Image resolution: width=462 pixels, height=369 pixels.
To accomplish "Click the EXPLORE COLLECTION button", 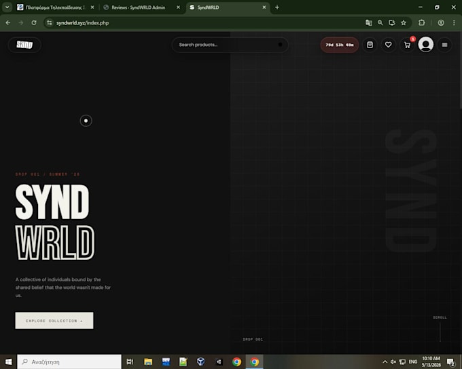I will pos(54,320).
